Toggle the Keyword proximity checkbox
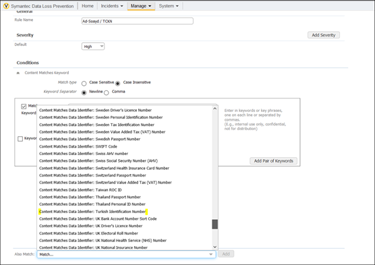The image size is (375, 265). pyautogui.click(x=20, y=139)
